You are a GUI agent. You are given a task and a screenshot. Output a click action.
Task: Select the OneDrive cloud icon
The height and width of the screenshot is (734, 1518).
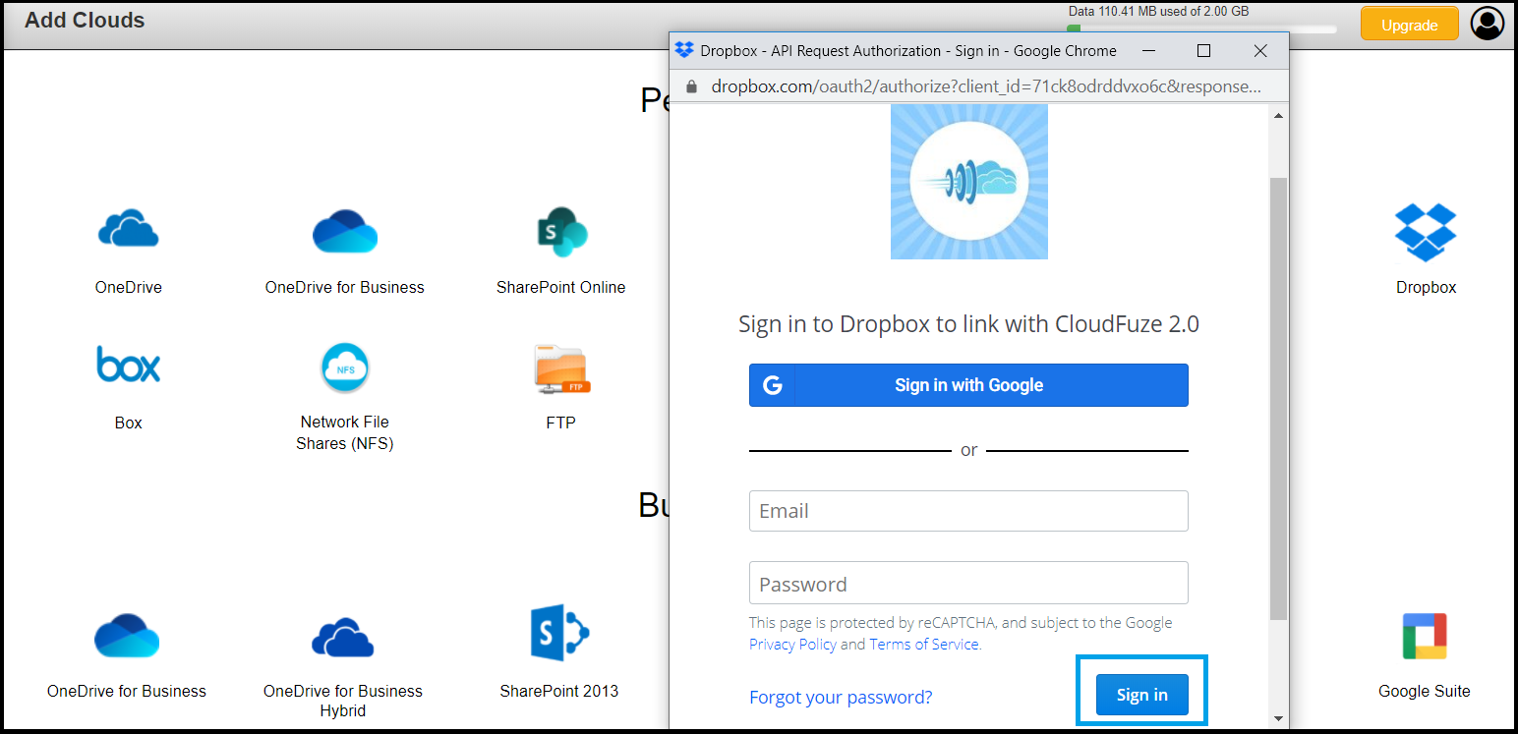128,229
